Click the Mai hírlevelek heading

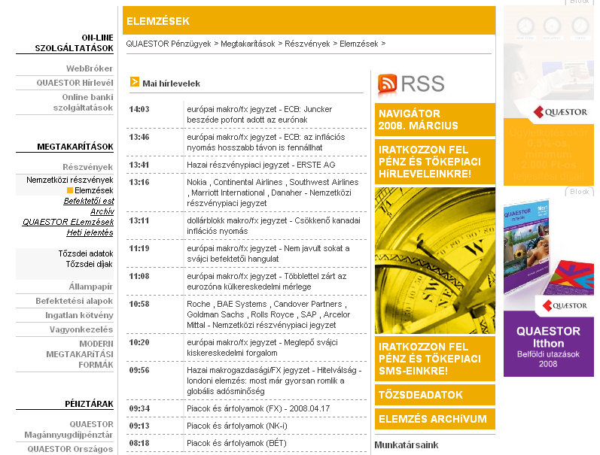point(171,83)
